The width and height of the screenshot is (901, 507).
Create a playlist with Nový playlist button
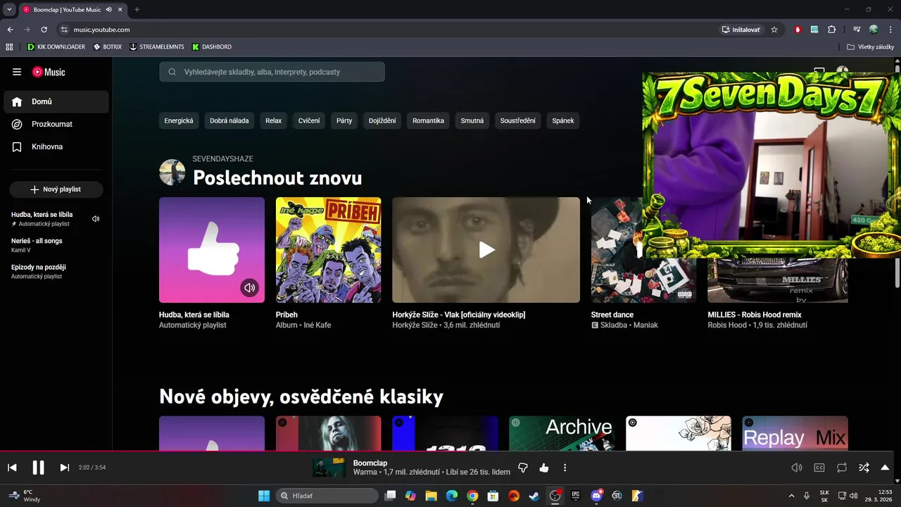pos(56,189)
